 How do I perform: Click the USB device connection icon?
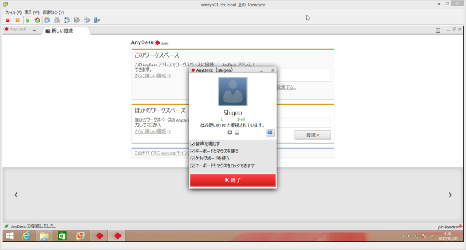coord(97,20)
